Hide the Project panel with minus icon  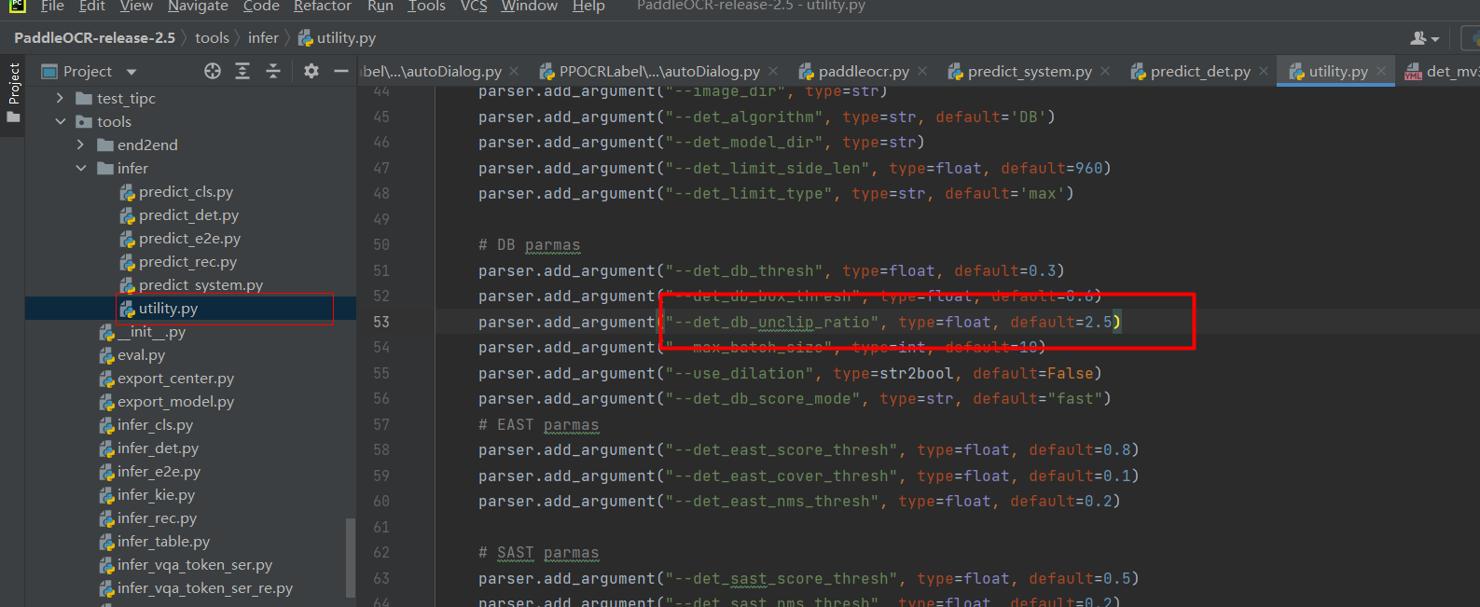click(x=341, y=71)
